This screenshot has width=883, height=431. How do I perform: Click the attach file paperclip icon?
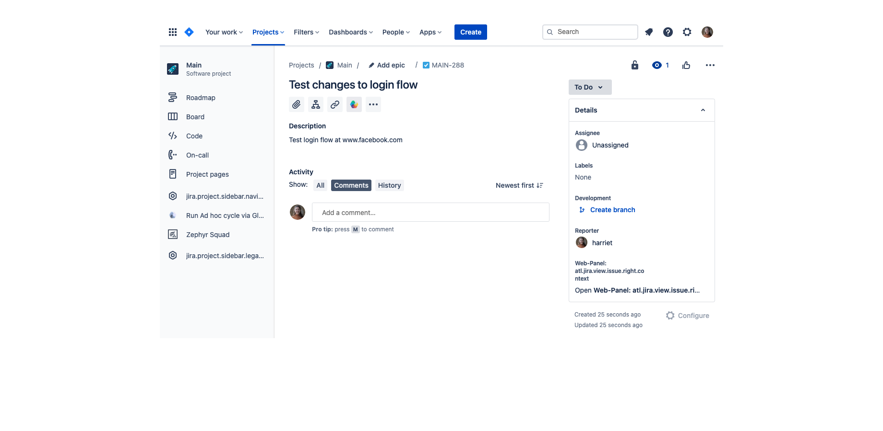click(x=297, y=104)
